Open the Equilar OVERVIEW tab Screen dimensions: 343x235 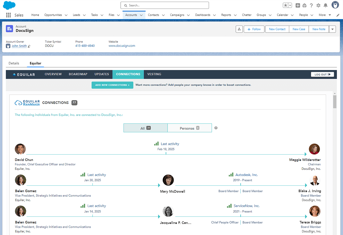point(53,74)
